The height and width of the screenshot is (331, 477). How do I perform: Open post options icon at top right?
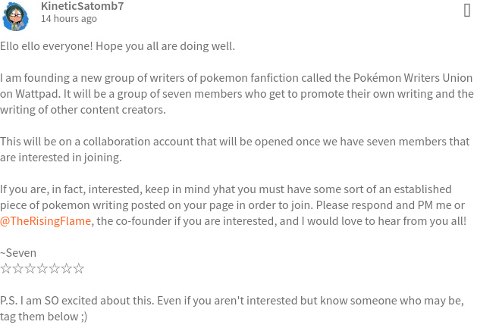pyautogui.click(x=467, y=10)
